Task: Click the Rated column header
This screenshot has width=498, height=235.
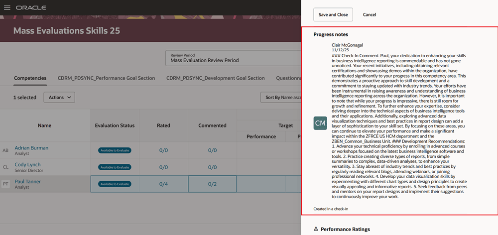Action: (x=163, y=126)
